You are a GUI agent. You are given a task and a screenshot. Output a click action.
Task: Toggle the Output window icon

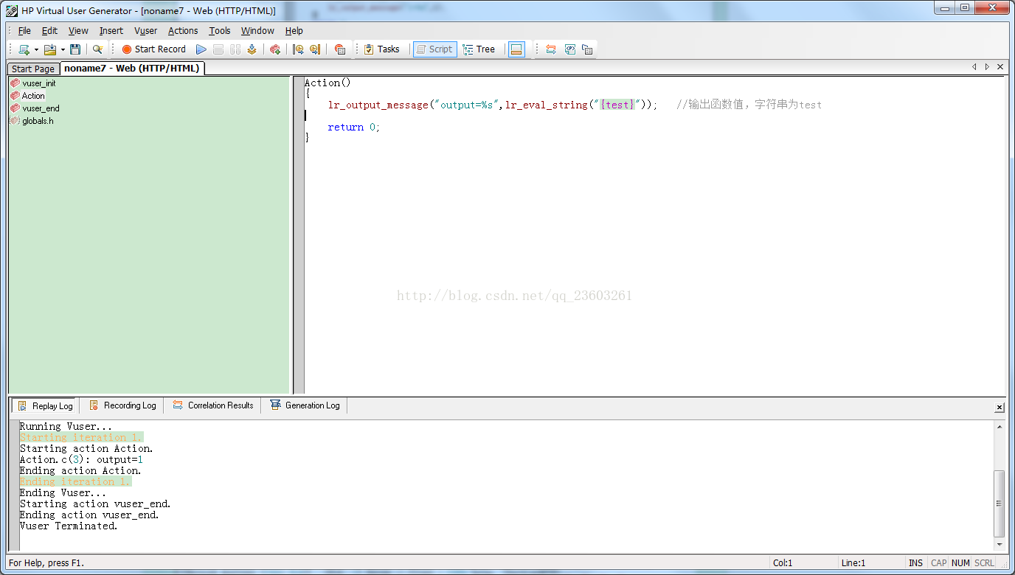516,49
